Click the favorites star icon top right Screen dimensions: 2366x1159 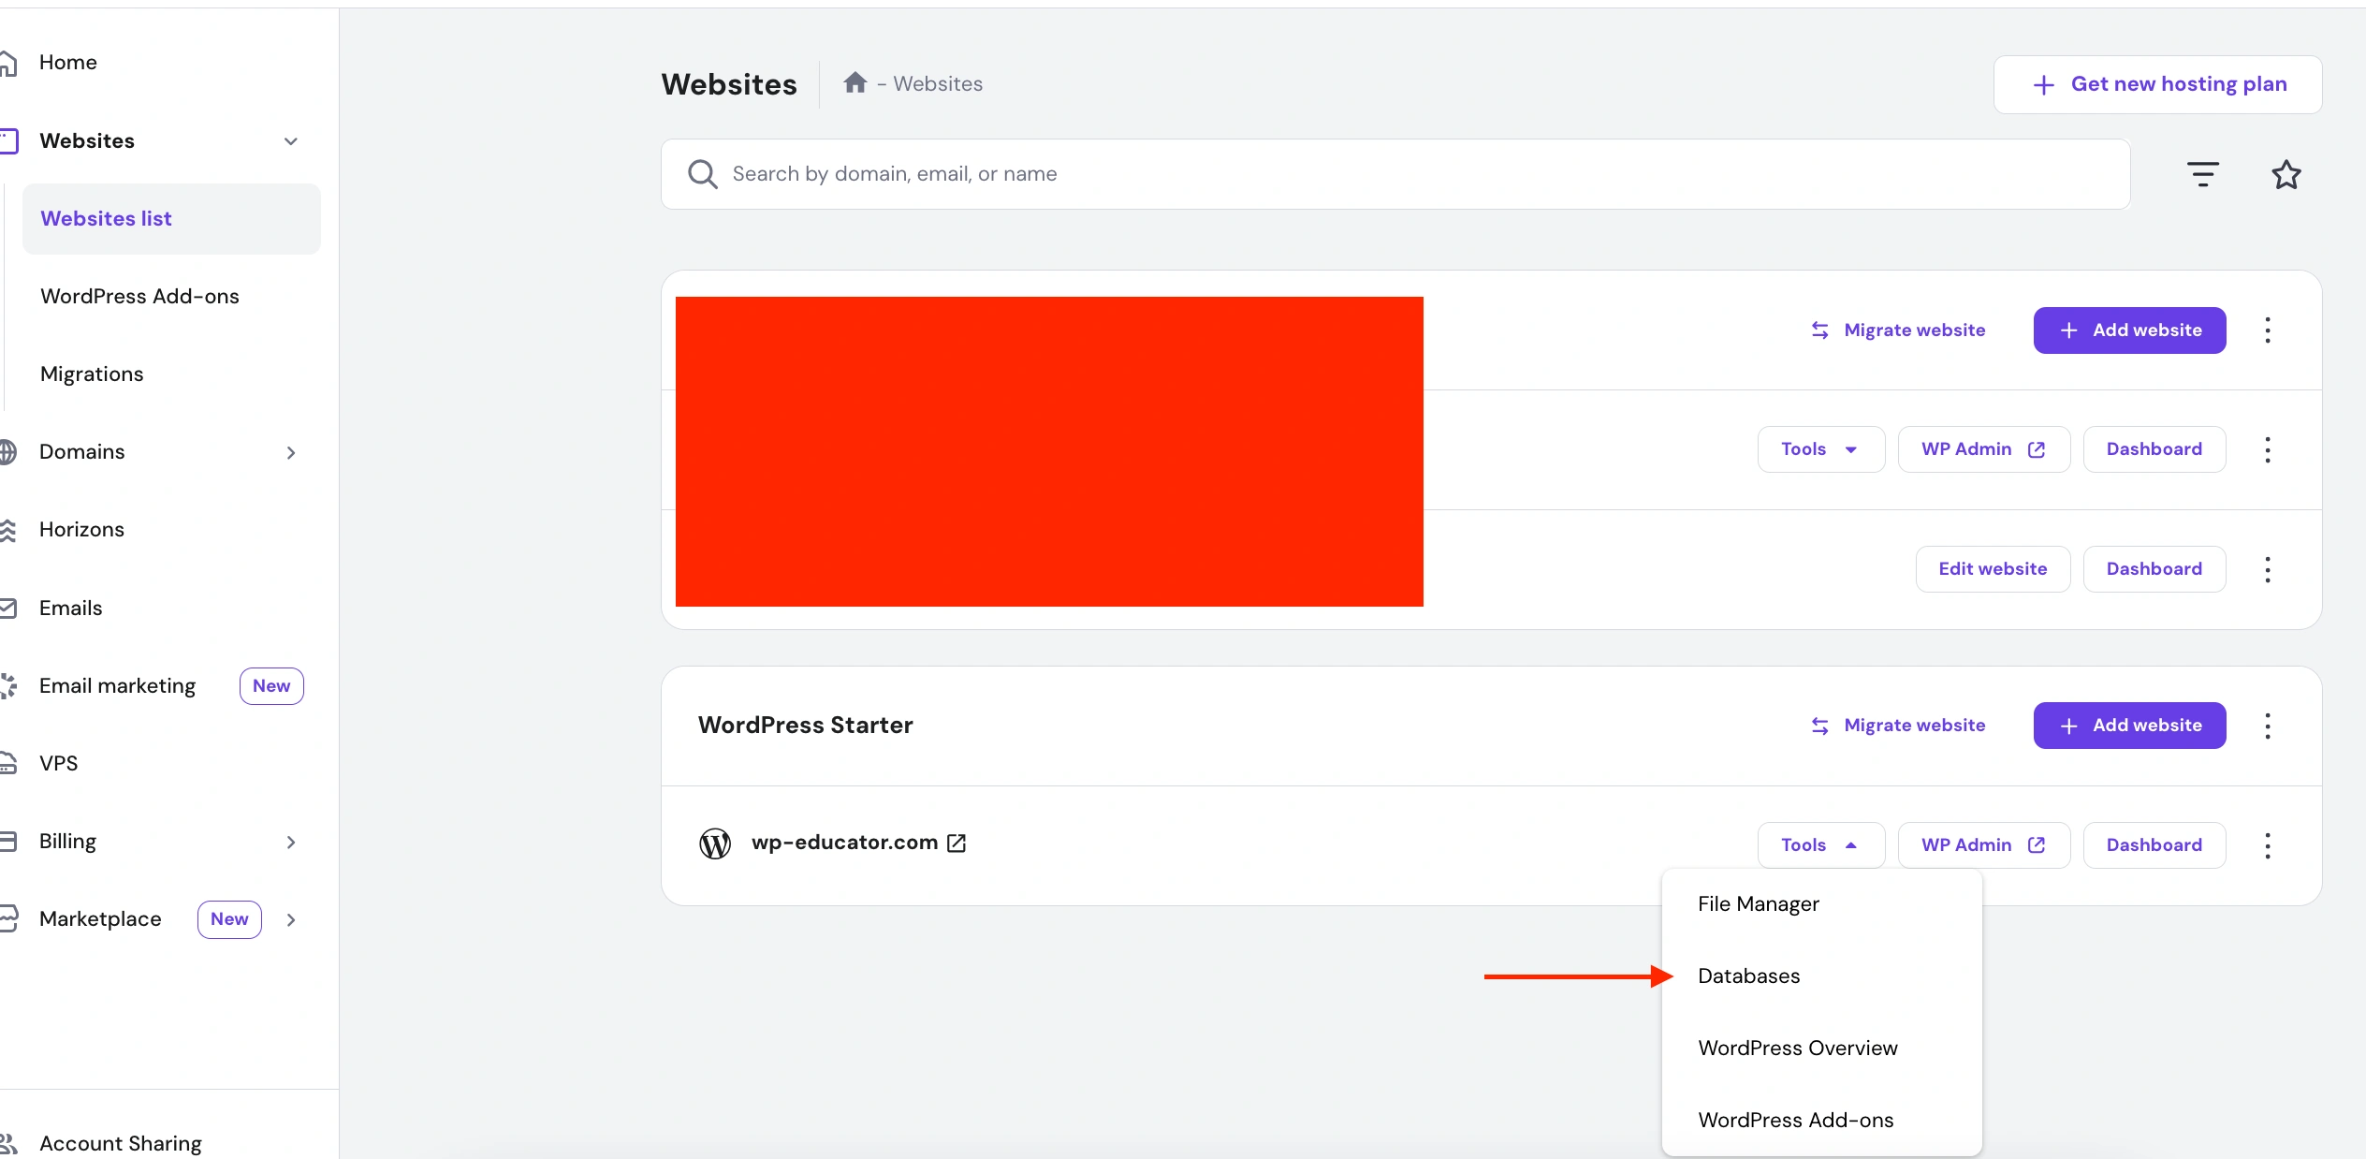[x=2286, y=174]
